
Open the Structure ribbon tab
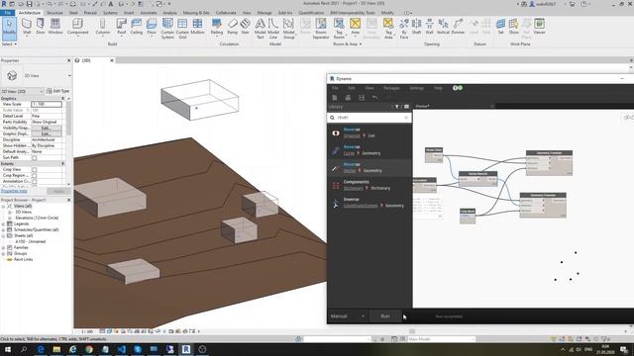(x=54, y=13)
